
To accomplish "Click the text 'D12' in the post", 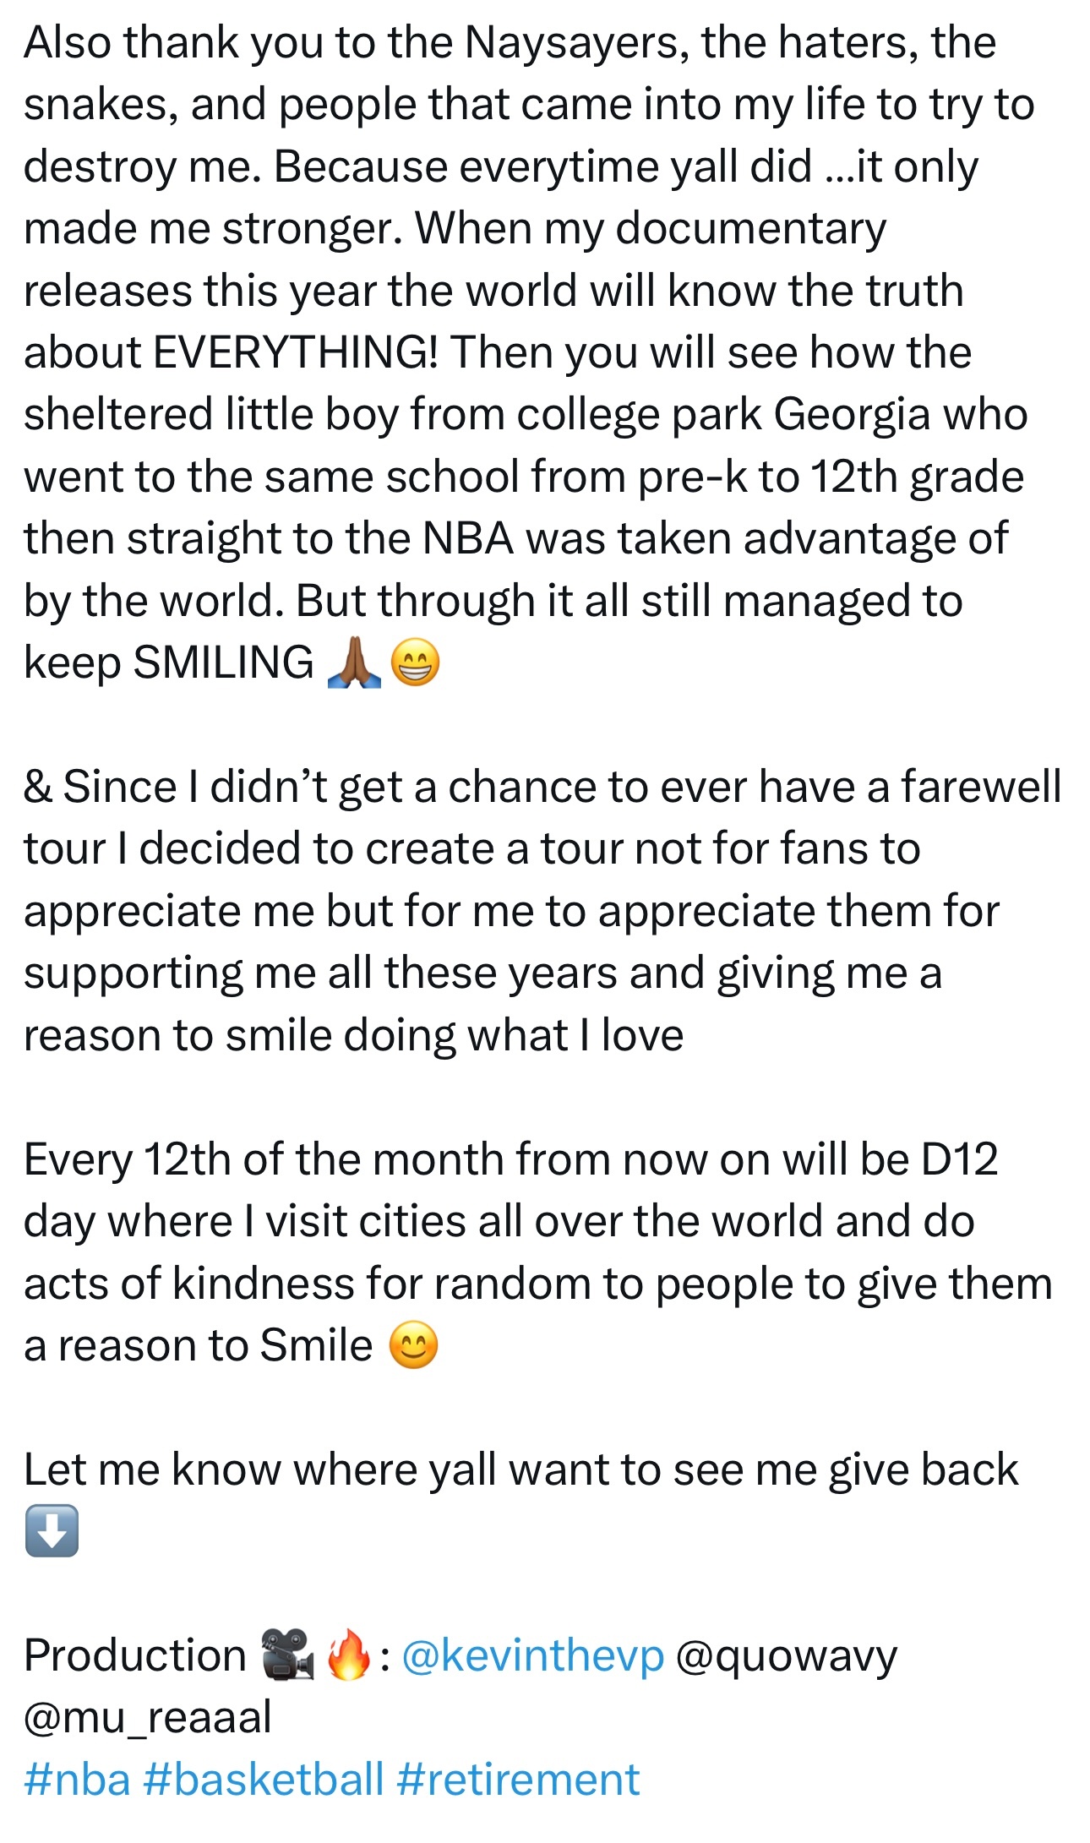I will (x=959, y=1159).
